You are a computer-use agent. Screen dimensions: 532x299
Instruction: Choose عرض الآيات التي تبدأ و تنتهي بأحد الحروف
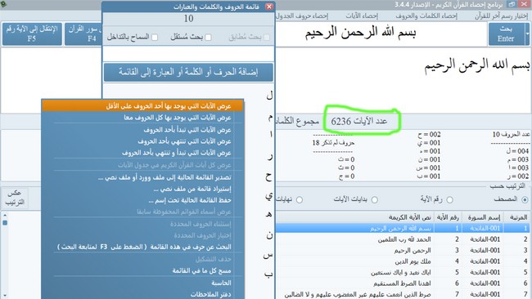[142, 153]
